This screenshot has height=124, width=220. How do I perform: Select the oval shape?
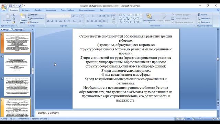click(134, 15)
